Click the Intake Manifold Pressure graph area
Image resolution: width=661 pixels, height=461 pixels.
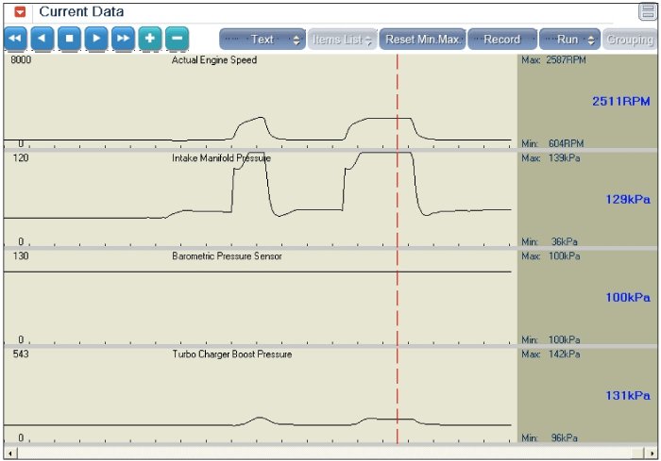click(x=260, y=199)
